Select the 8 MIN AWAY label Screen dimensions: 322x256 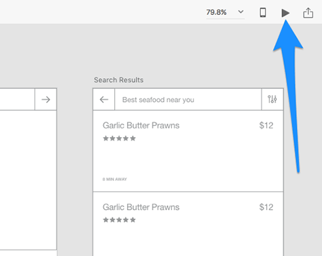point(115,179)
